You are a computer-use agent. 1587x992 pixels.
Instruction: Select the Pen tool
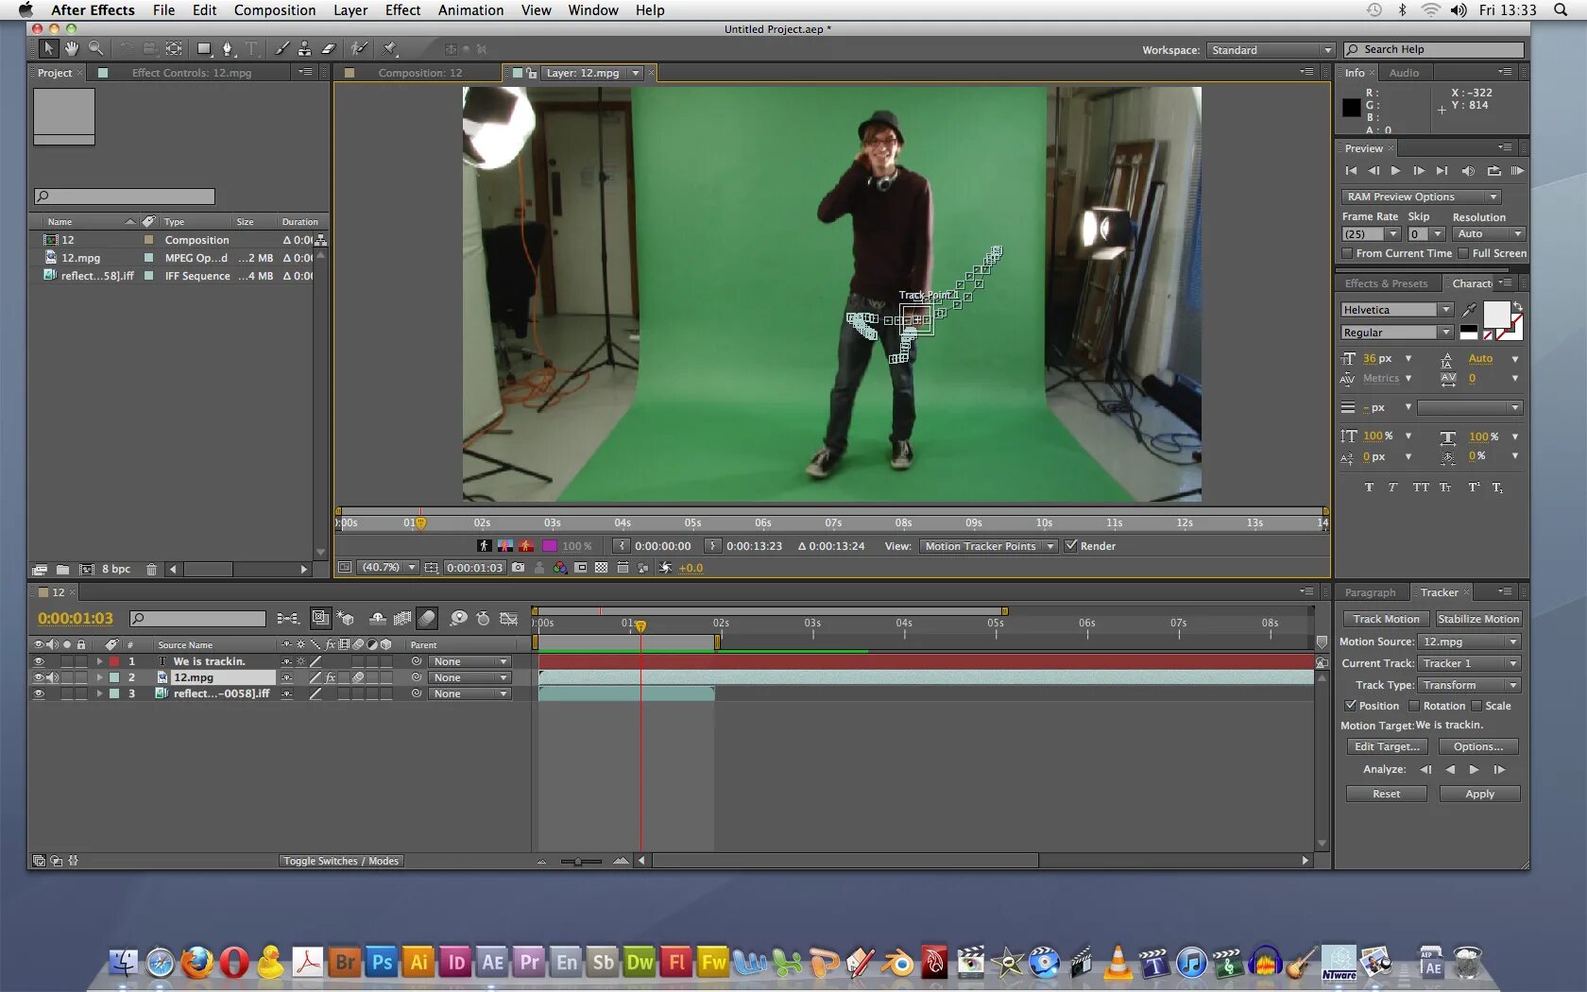(x=227, y=48)
